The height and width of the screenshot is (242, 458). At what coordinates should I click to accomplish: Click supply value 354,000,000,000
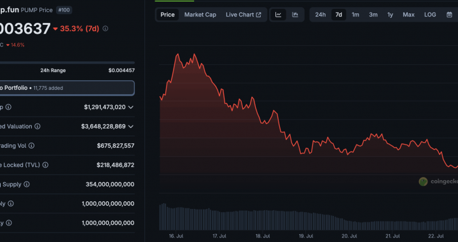point(110,184)
